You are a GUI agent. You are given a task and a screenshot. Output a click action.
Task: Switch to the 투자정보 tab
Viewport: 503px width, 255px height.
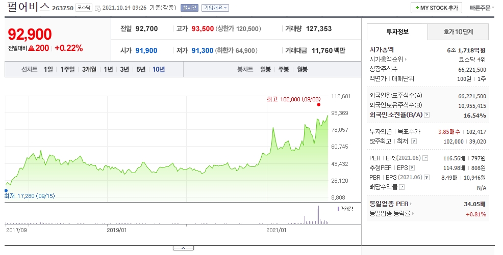pyautogui.click(x=397, y=32)
